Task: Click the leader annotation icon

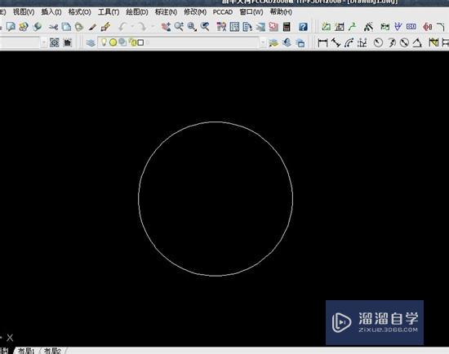Action: point(353,27)
